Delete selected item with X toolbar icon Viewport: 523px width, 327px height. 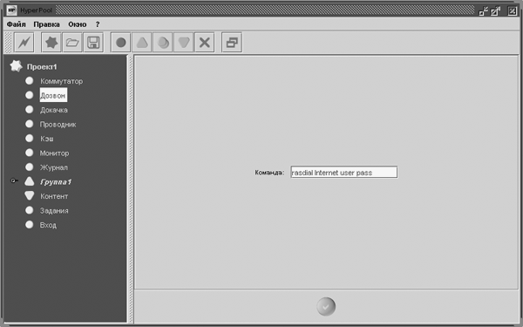(x=205, y=43)
